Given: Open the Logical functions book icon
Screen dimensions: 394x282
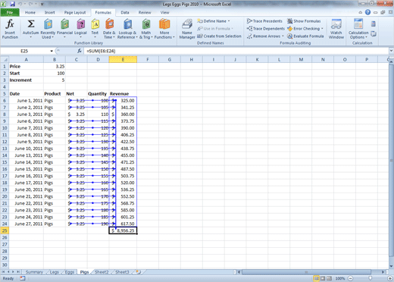Looking at the screenshot, I should (80, 25).
